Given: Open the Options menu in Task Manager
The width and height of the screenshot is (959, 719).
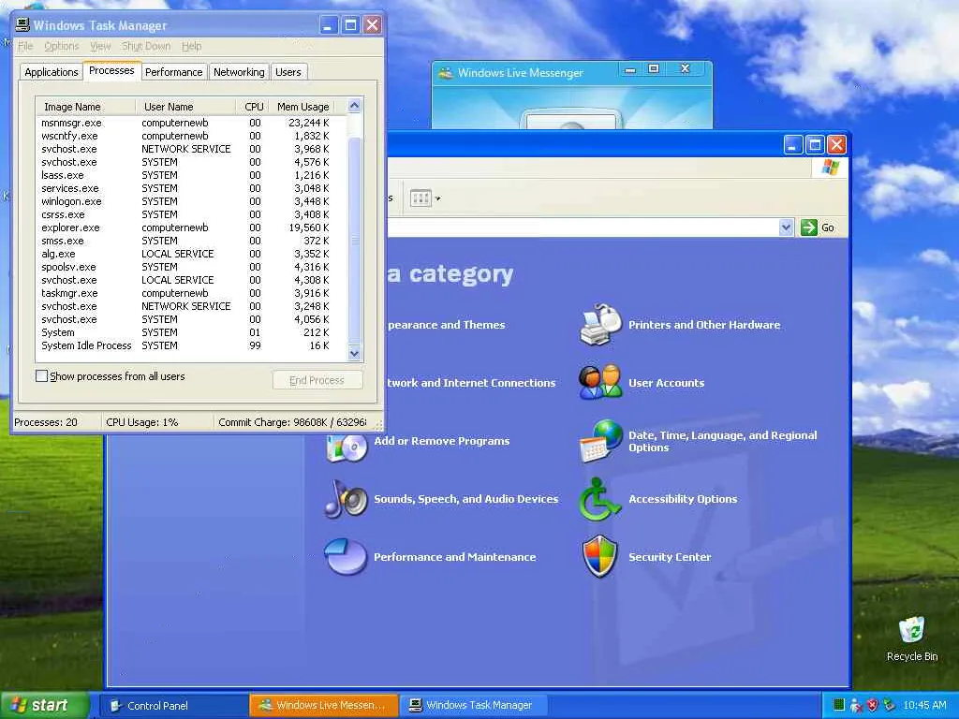Looking at the screenshot, I should pos(61,46).
